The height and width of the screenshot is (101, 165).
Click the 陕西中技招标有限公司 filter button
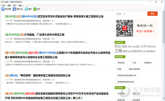(127, 76)
